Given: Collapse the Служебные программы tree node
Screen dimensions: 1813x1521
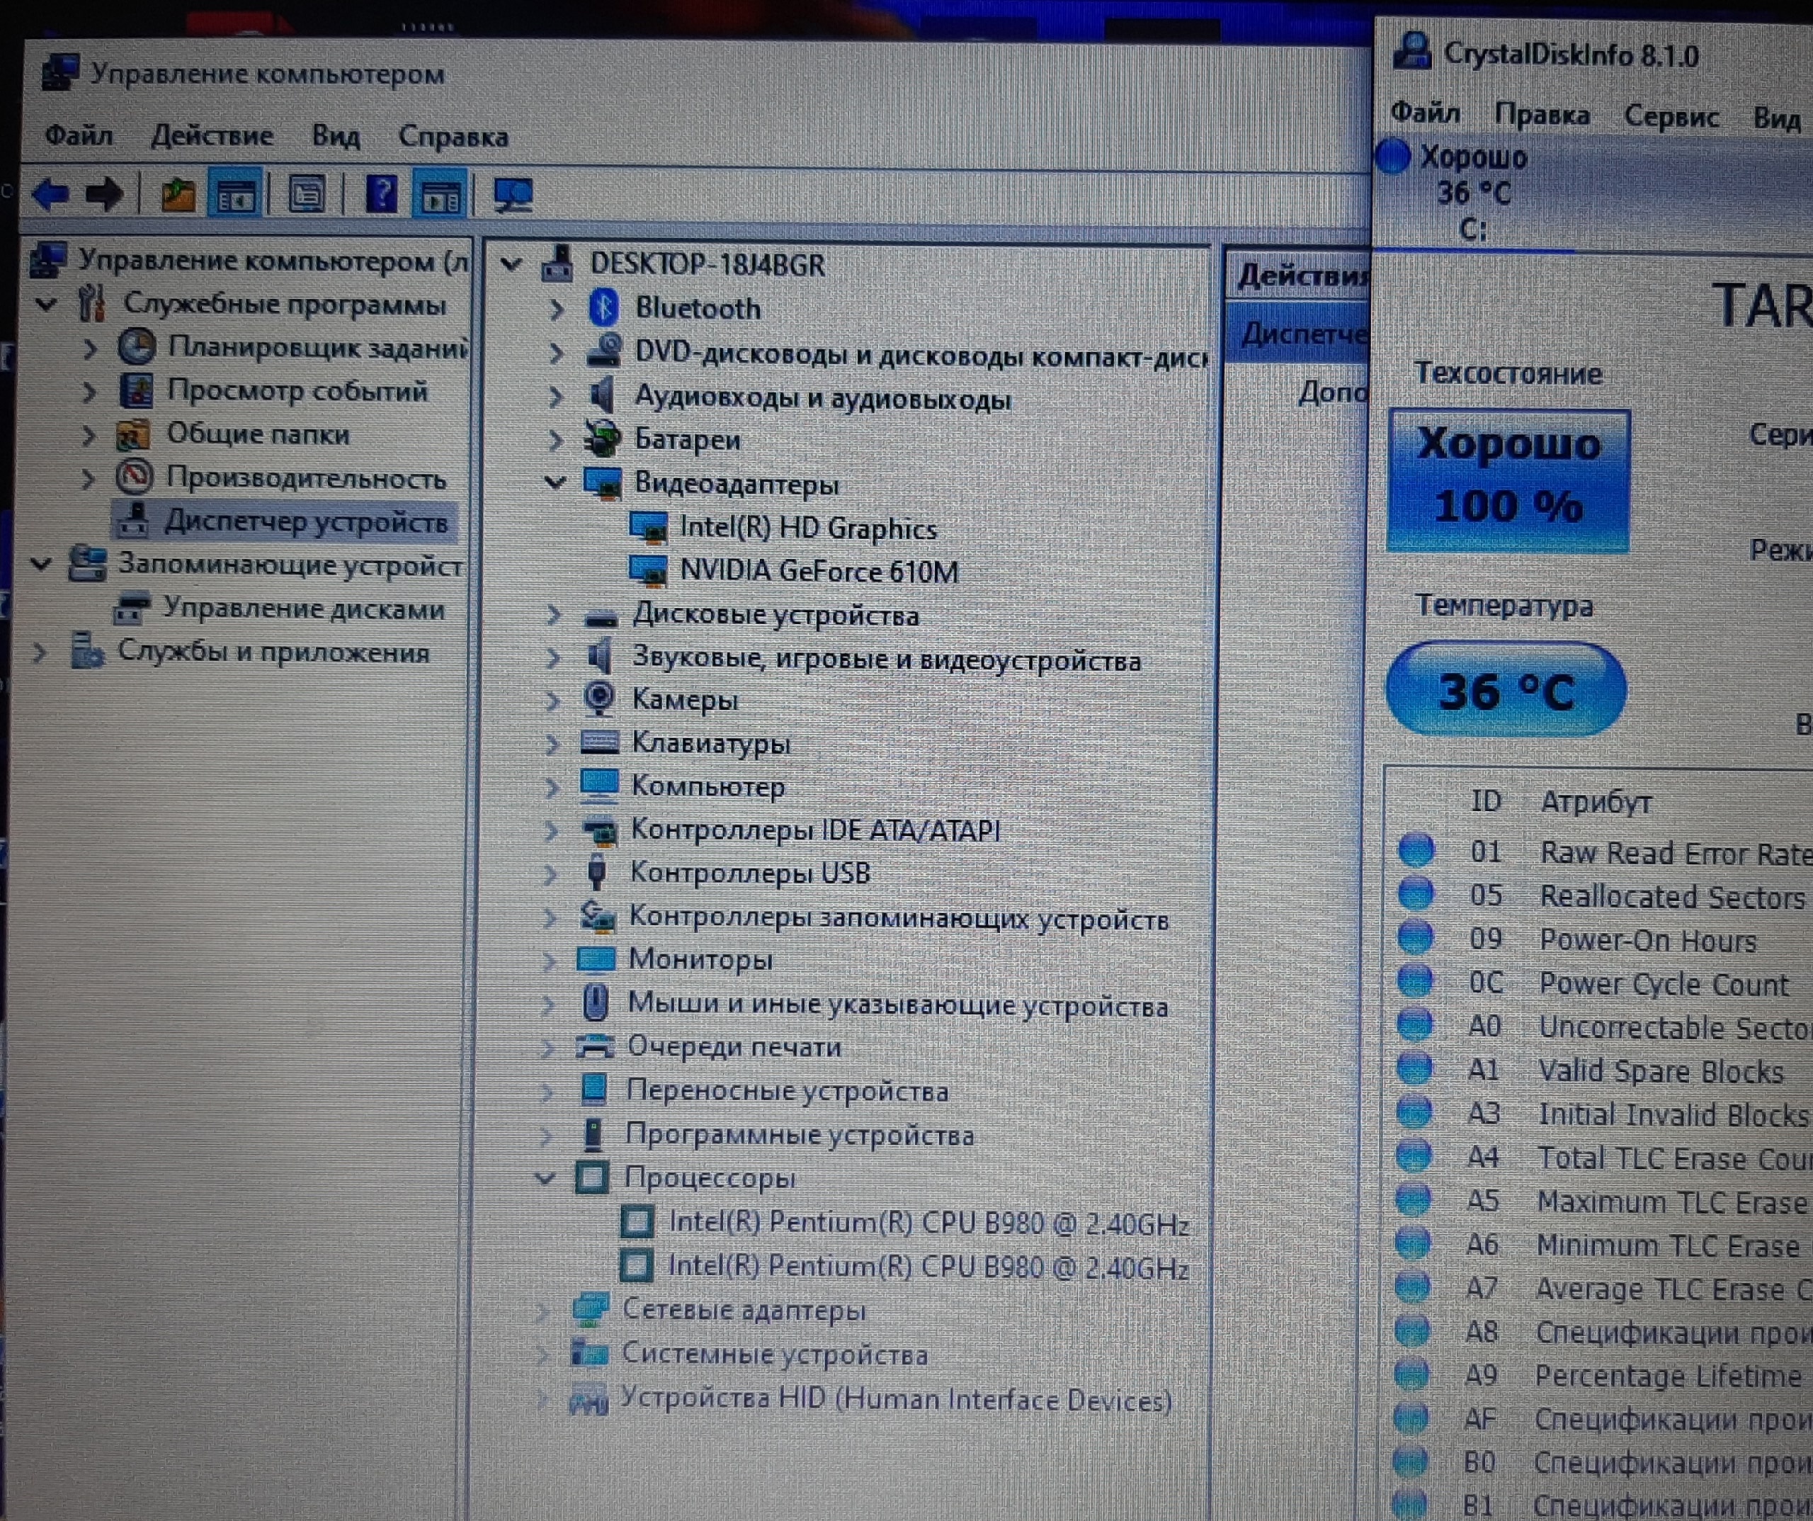Looking at the screenshot, I should [x=46, y=304].
